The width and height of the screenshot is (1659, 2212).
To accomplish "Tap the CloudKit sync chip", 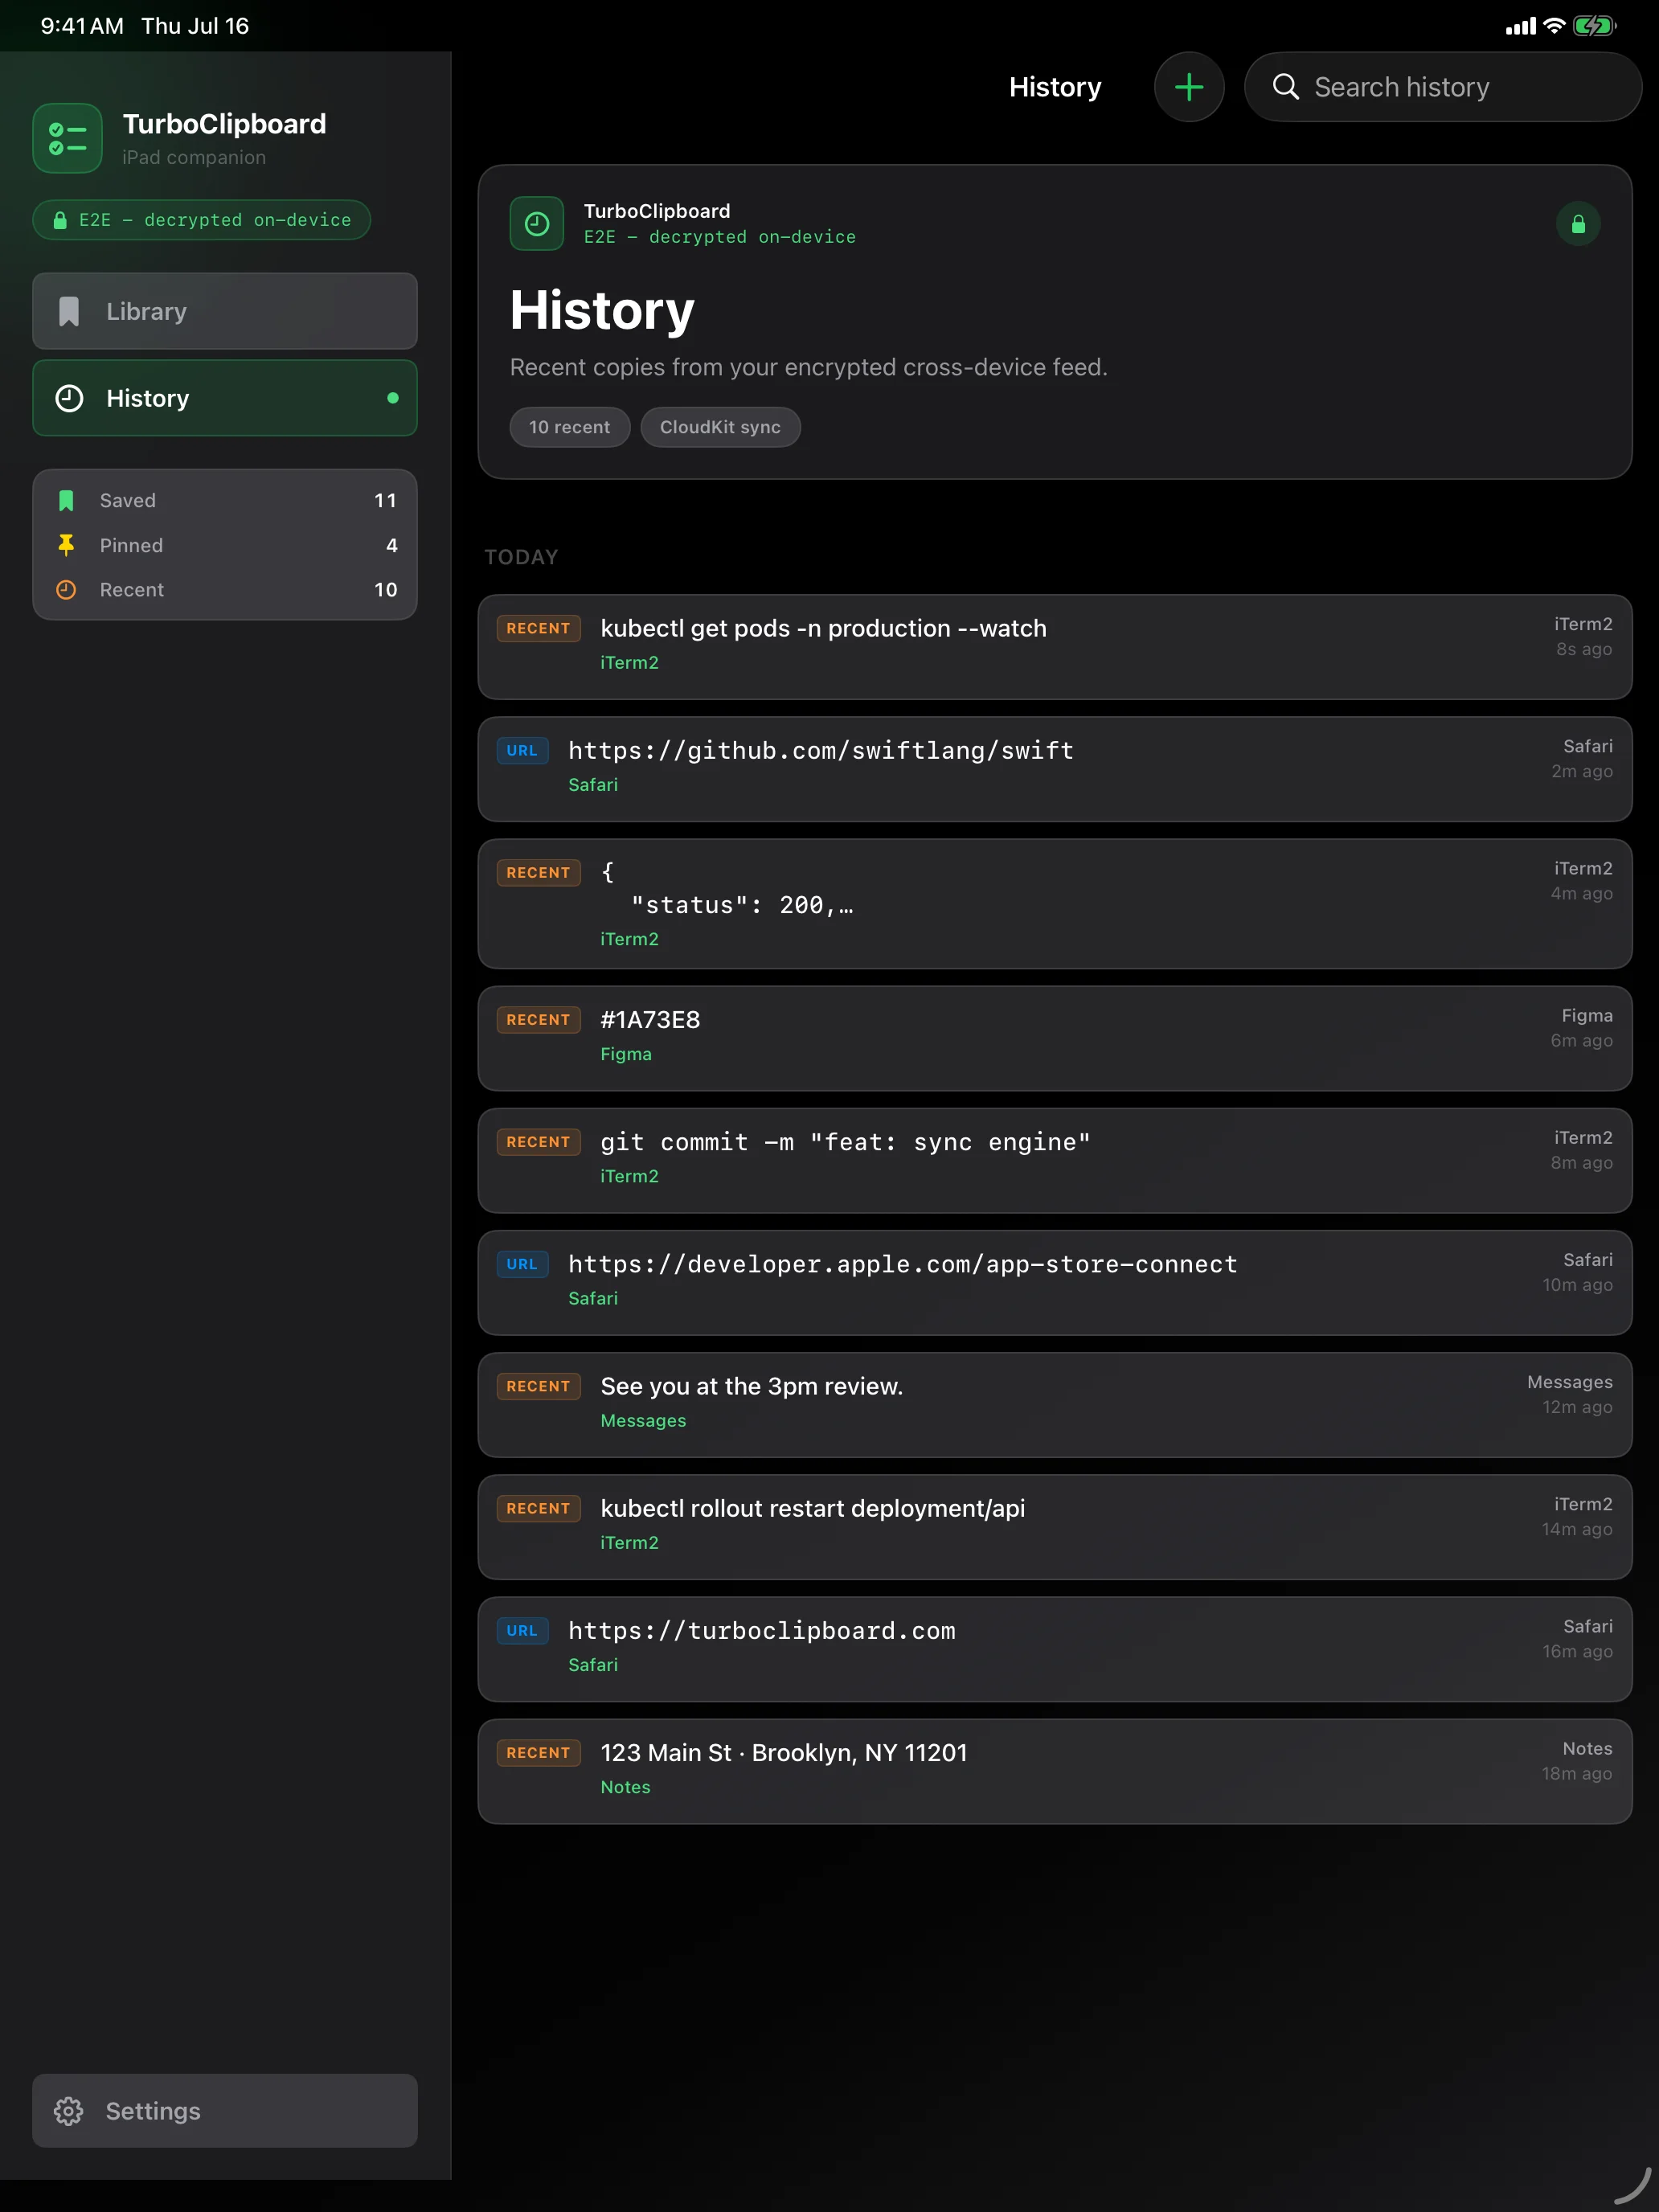I will pyautogui.click(x=720, y=427).
